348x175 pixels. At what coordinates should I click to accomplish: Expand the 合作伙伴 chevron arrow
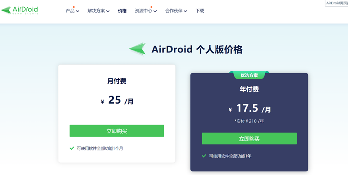[x=185, y=11]
